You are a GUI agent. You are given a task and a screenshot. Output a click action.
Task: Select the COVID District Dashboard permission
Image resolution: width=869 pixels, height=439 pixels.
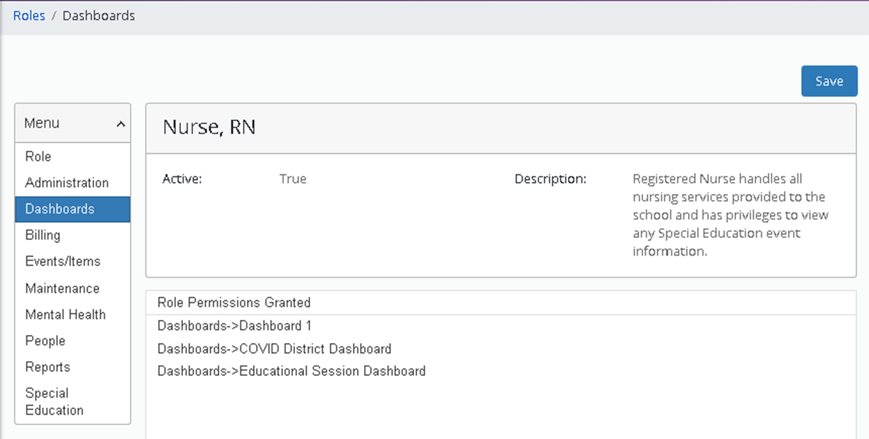pos(274,349)
